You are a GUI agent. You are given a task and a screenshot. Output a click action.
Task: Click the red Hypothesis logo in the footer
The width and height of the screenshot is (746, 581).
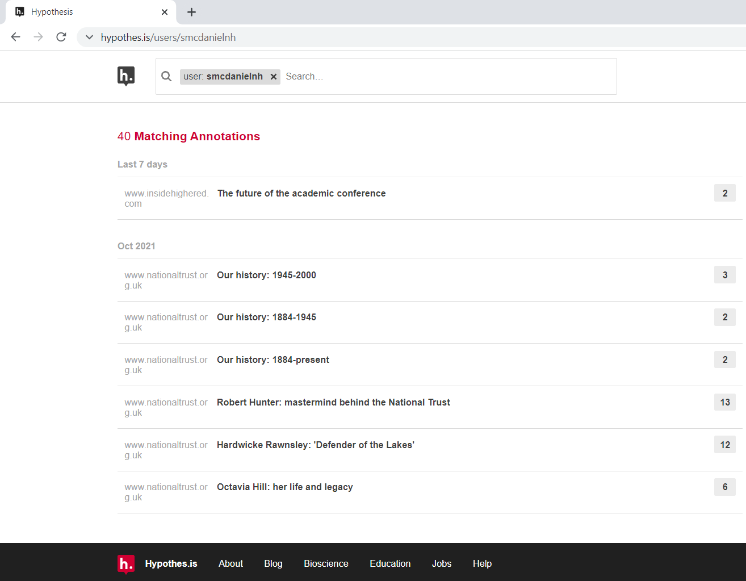click(x=125, y=563)
